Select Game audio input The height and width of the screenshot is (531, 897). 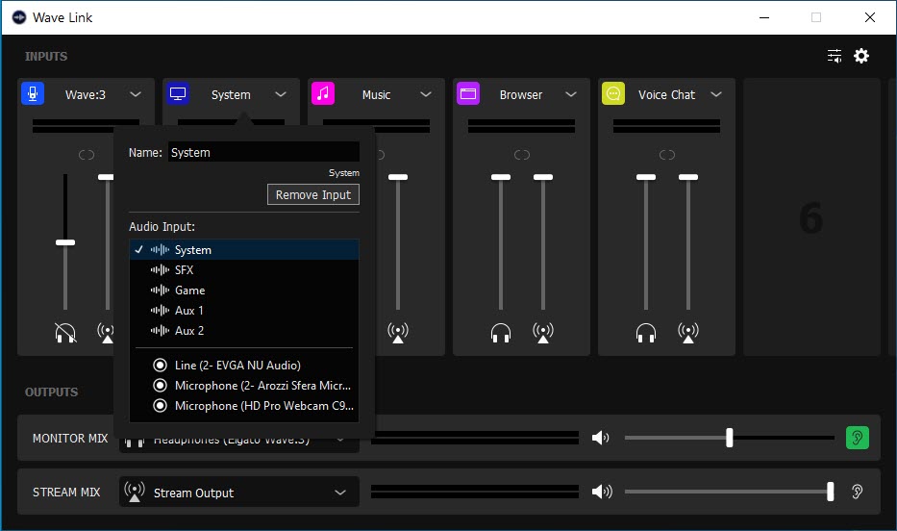point(244,291)
